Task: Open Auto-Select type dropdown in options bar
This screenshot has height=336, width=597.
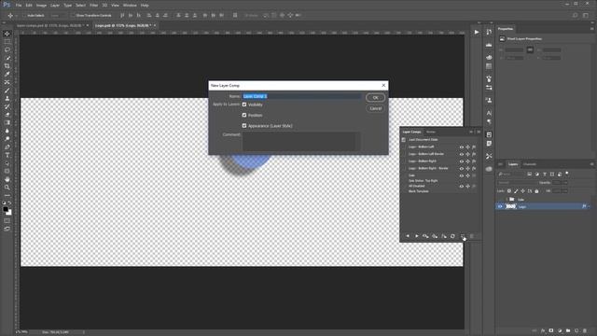Action: coord(59,16)
